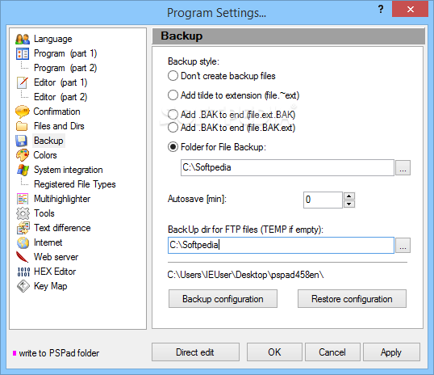Click the Text difference icon
The height and width of the screenshot is (375, 434).
23,228
